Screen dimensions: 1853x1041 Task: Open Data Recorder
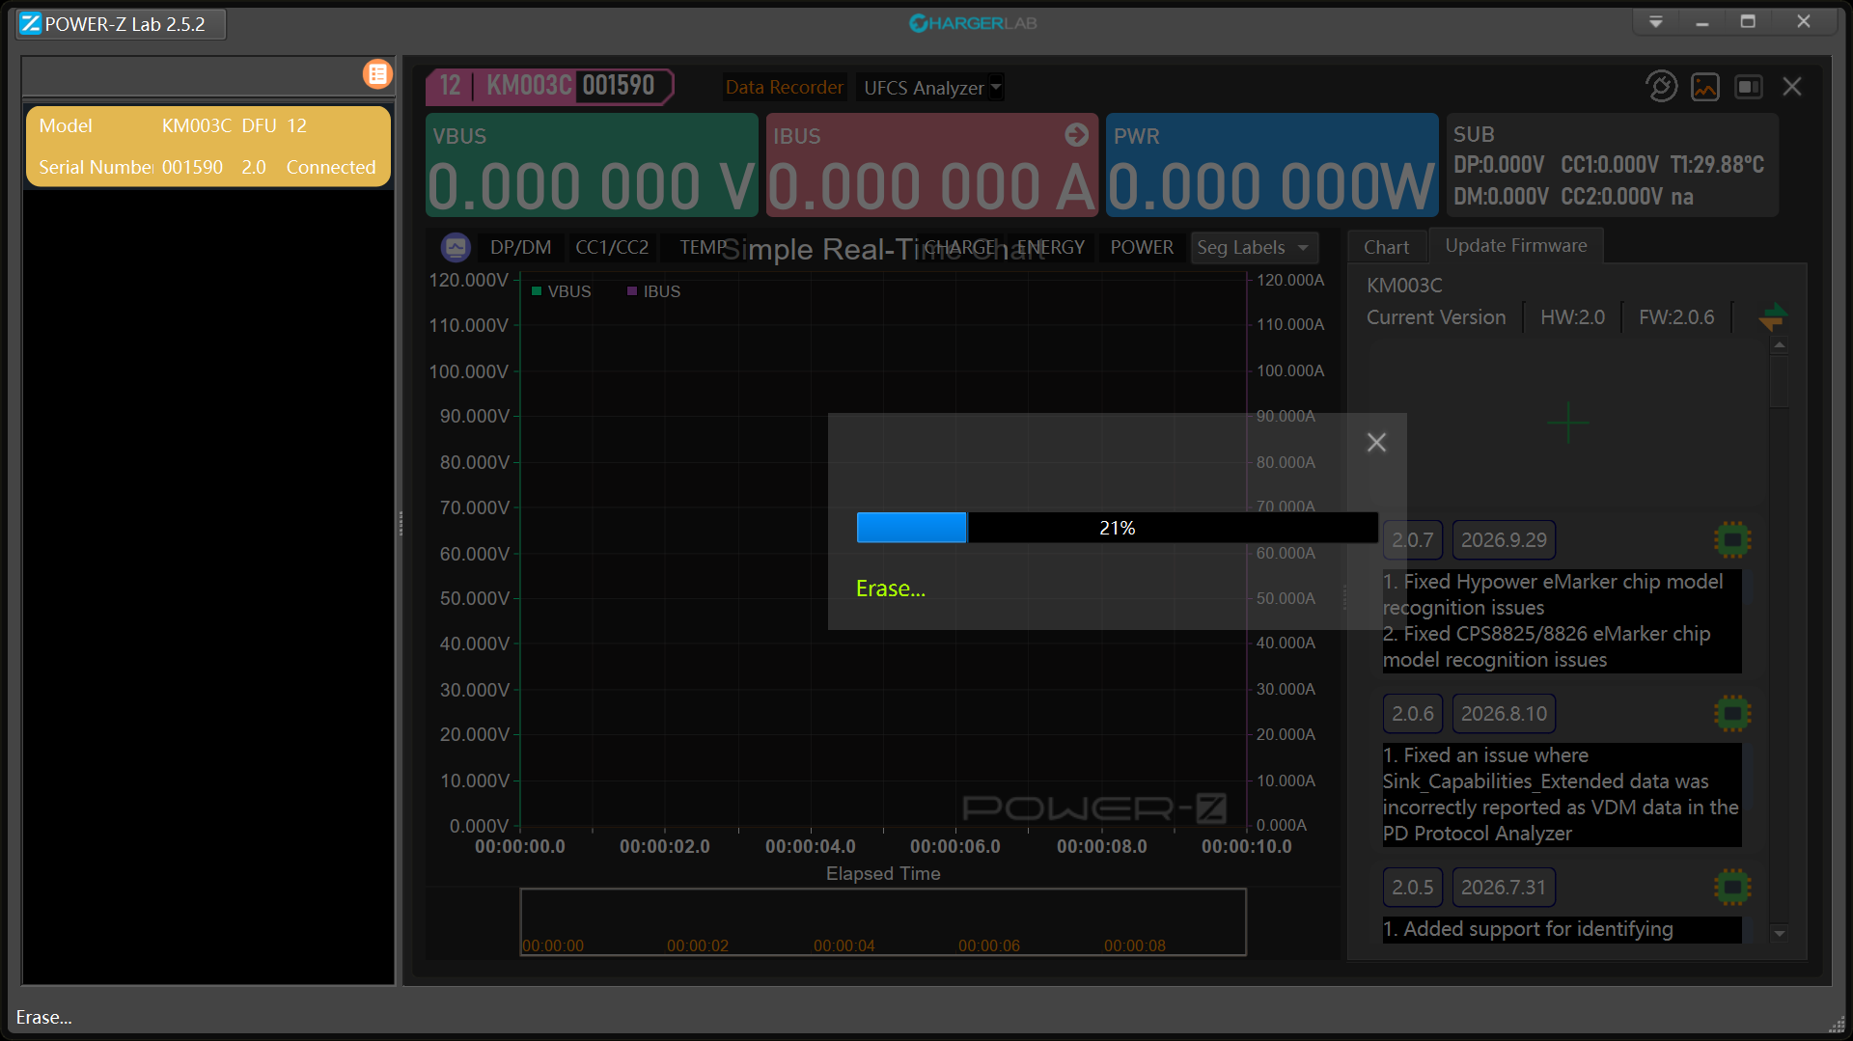point(784,88)
